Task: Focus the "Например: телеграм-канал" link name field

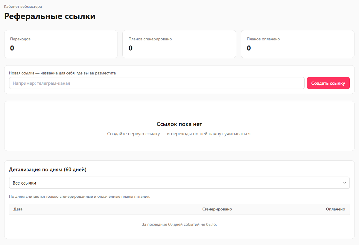Action: 157,83
